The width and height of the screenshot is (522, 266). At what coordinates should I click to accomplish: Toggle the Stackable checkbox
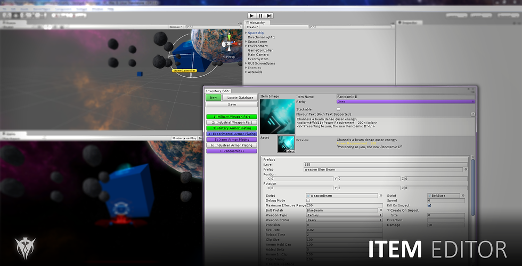tap(339, 109)
